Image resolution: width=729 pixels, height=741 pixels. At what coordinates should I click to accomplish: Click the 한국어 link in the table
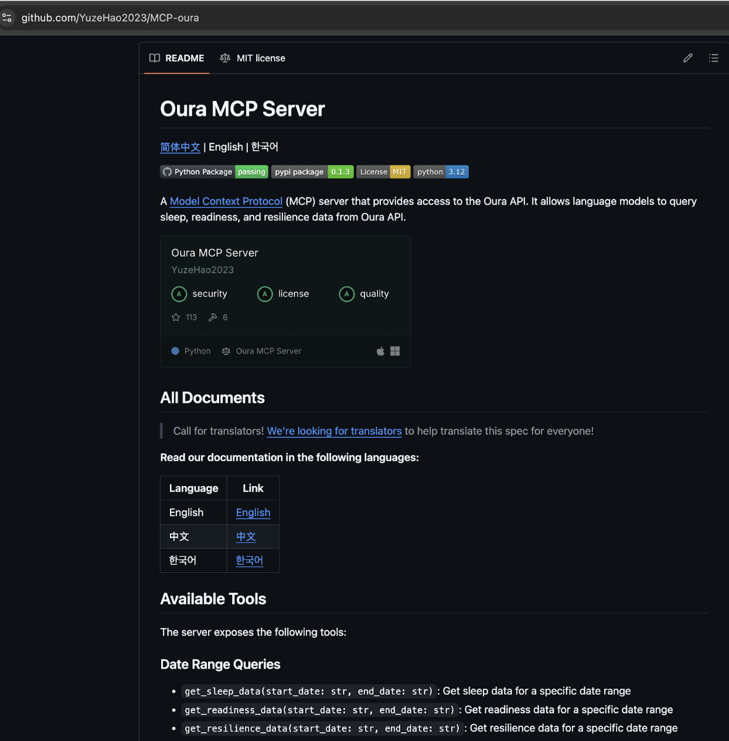click(249, 560)
